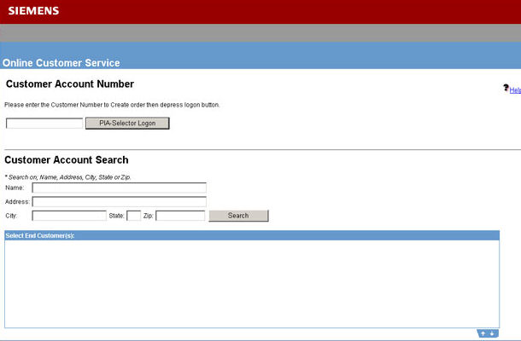The width and height of the screenshot is (521, 341).
Task: Click the Zip input field
Action: click(180, 216)
